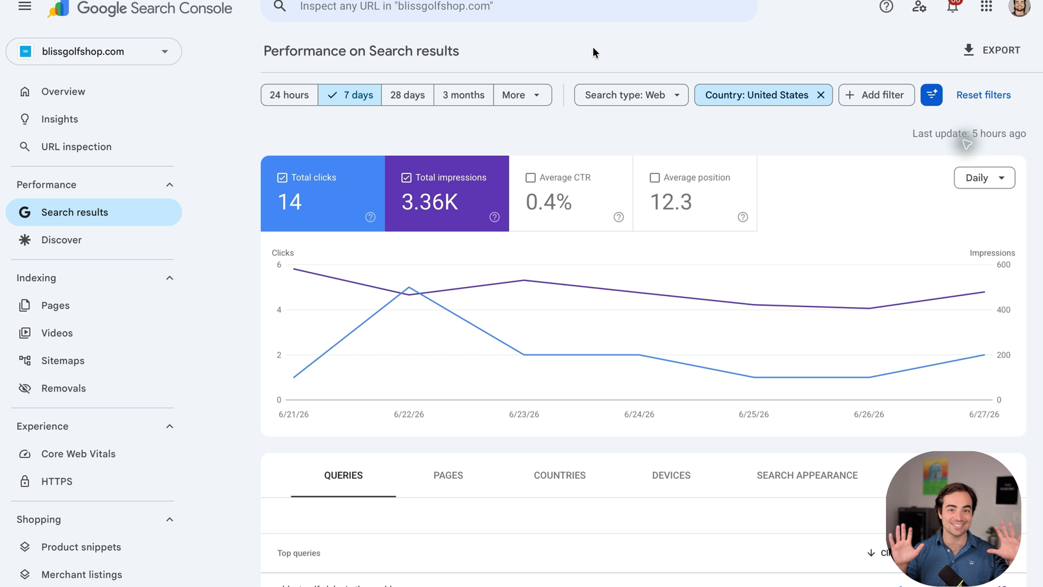Select the 28 days date range
The image size is (1043, 587).
[407, 95]
